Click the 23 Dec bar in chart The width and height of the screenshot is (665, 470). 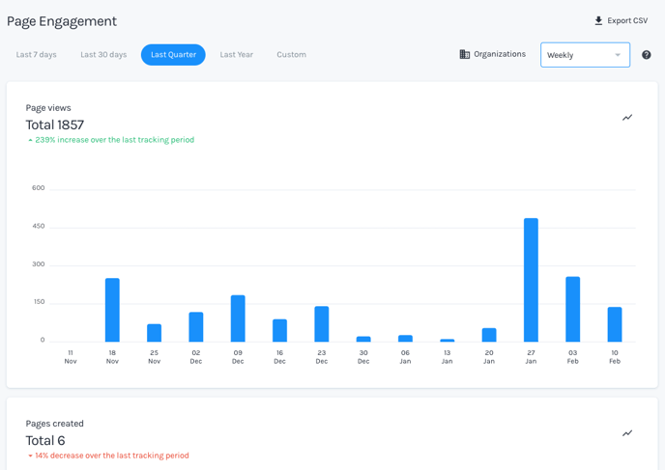(322, 324)
